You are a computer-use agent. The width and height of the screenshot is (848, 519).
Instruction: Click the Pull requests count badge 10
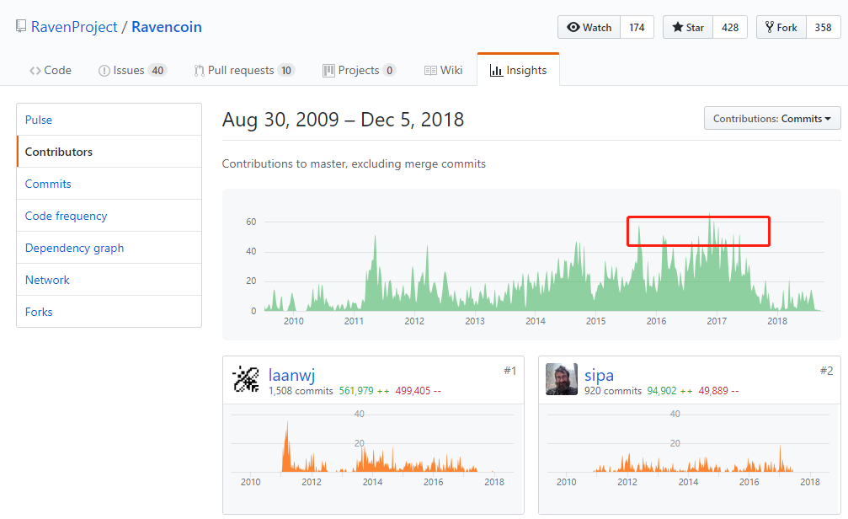pos(286,71)
